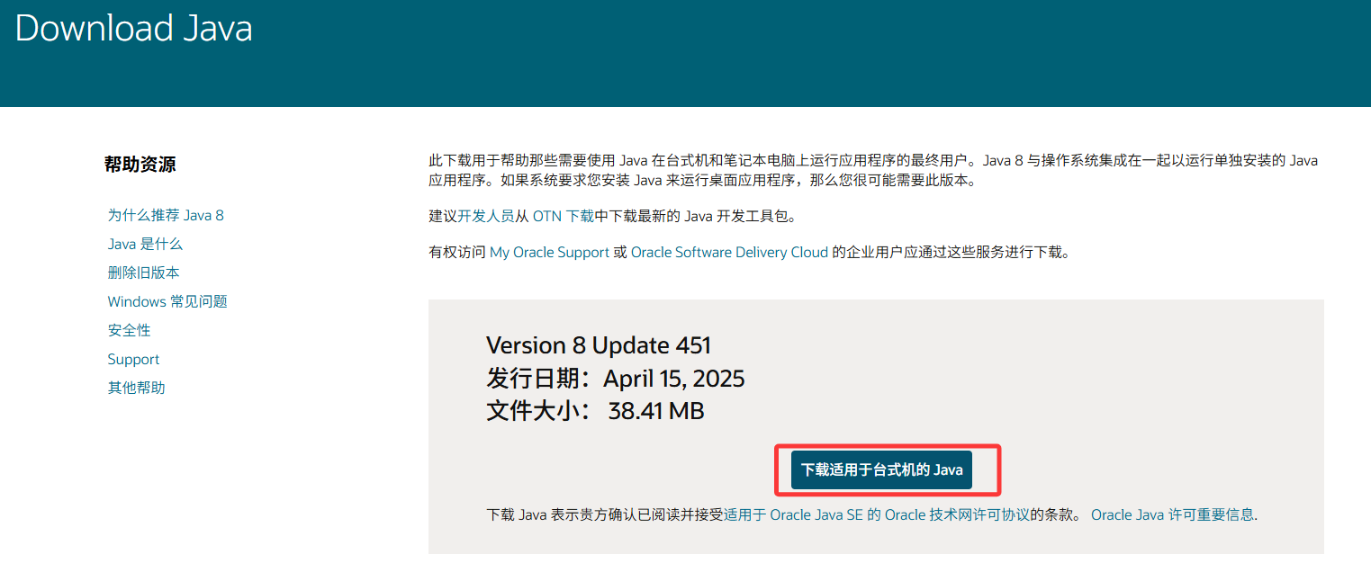Viewport: 1371px width, 572px height.
Task: Open the Java 是什么 help link
Action: pyautogui.click(x=145, y=244)
